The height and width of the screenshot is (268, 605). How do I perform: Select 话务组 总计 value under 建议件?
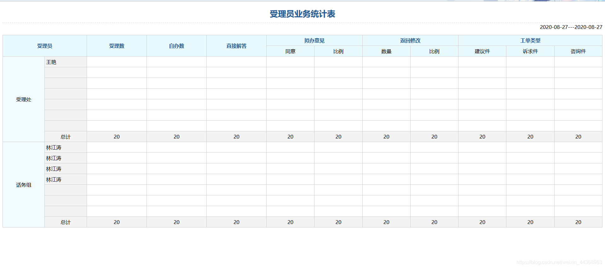(x=482, y=222)
